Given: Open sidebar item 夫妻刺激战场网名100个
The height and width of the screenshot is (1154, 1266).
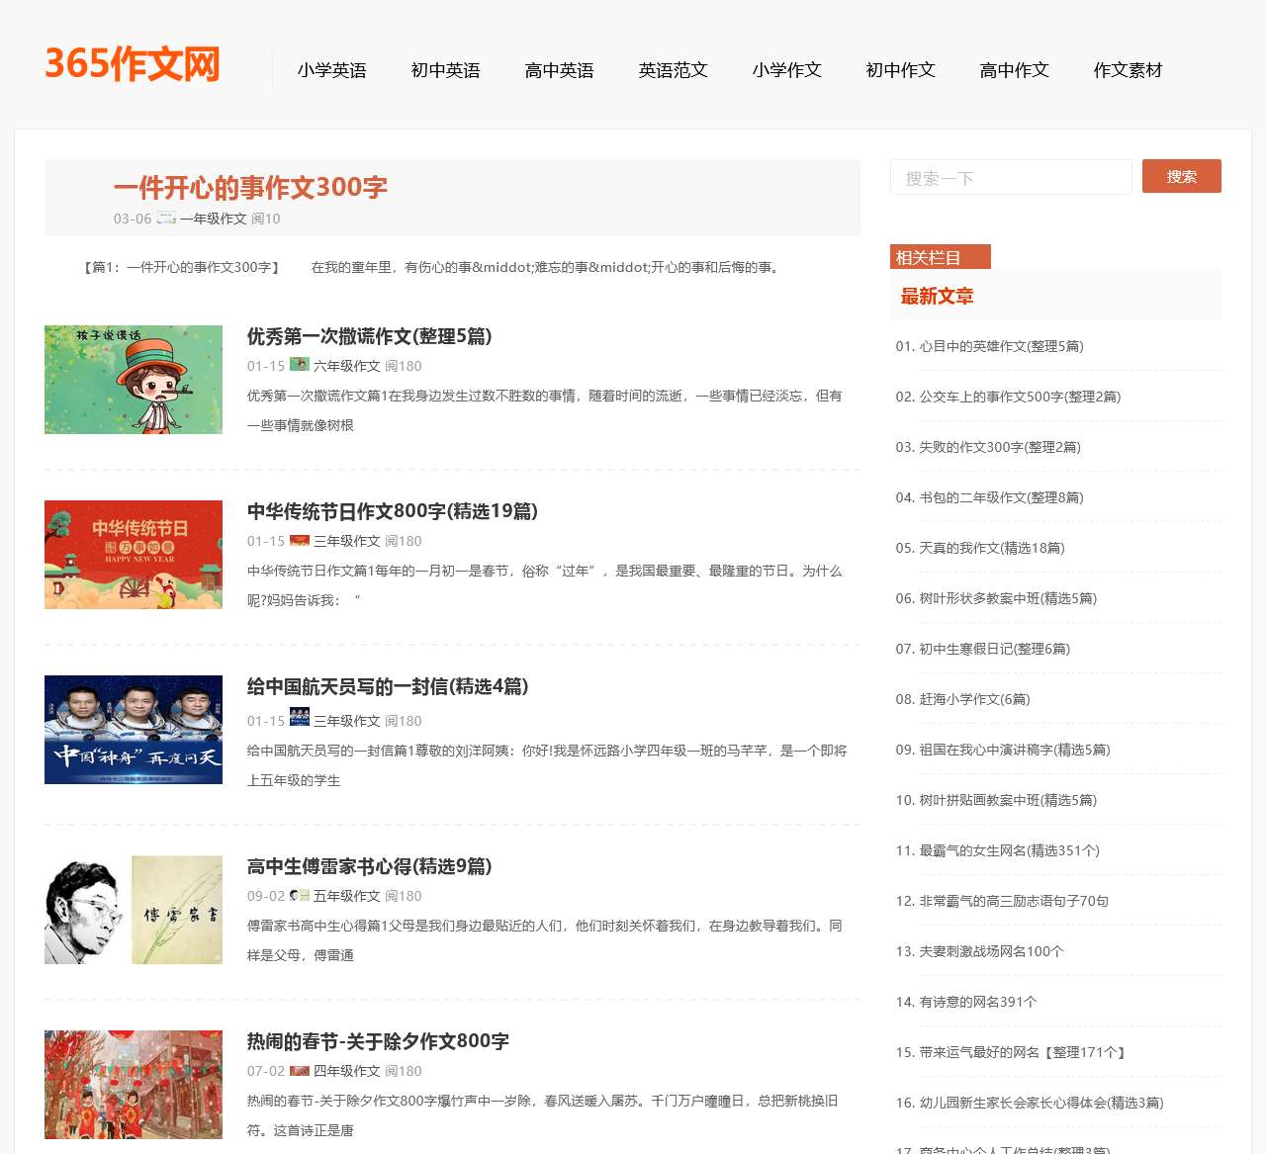Looking at the screenshot, I should click(991, 951).
